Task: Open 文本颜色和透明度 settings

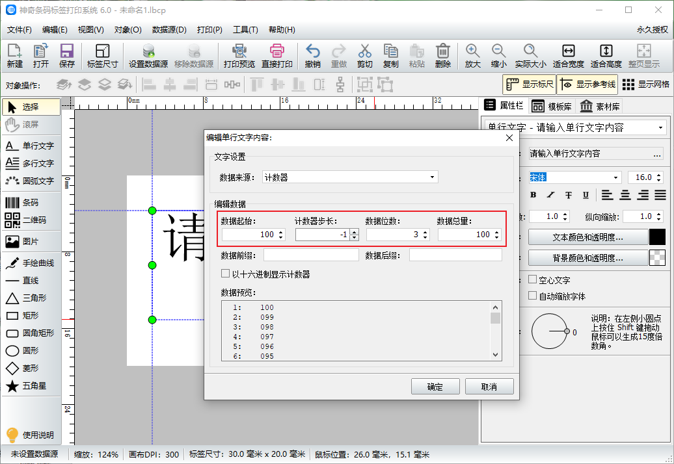Action: pyautogui.click(x=588, y=237)
